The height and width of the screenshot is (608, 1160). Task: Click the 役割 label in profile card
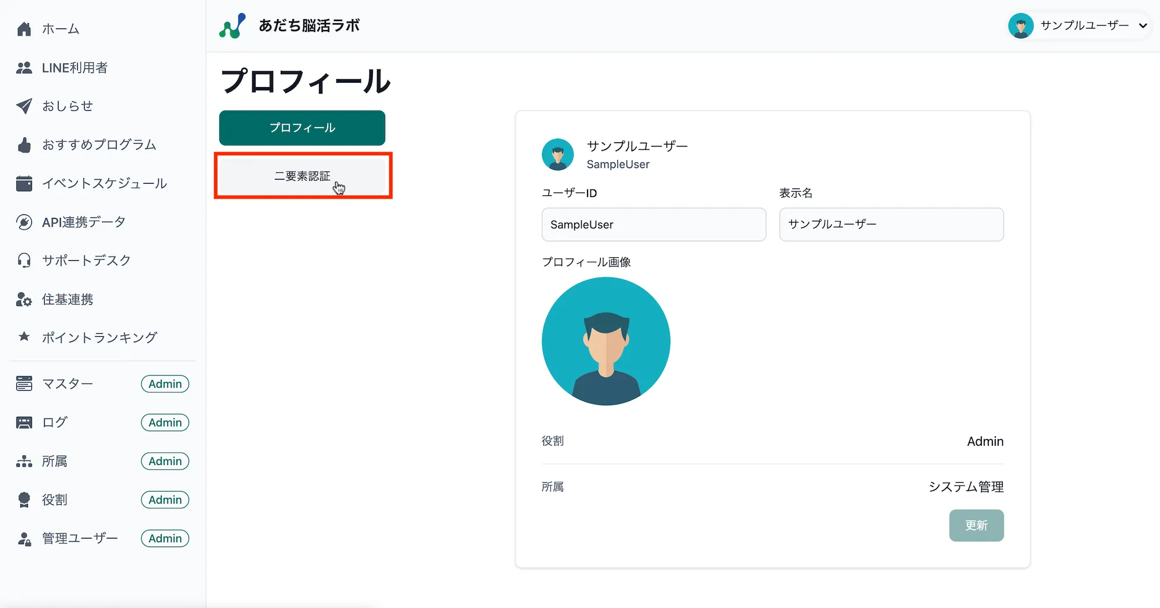point(553,441)
